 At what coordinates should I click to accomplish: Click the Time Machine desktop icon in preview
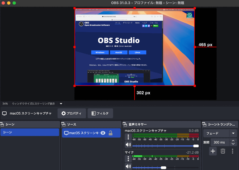pos(189,16)
